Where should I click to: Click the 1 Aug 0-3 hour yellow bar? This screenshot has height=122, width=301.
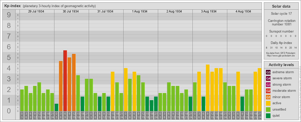pyautogui.click(x=126, y=89)
